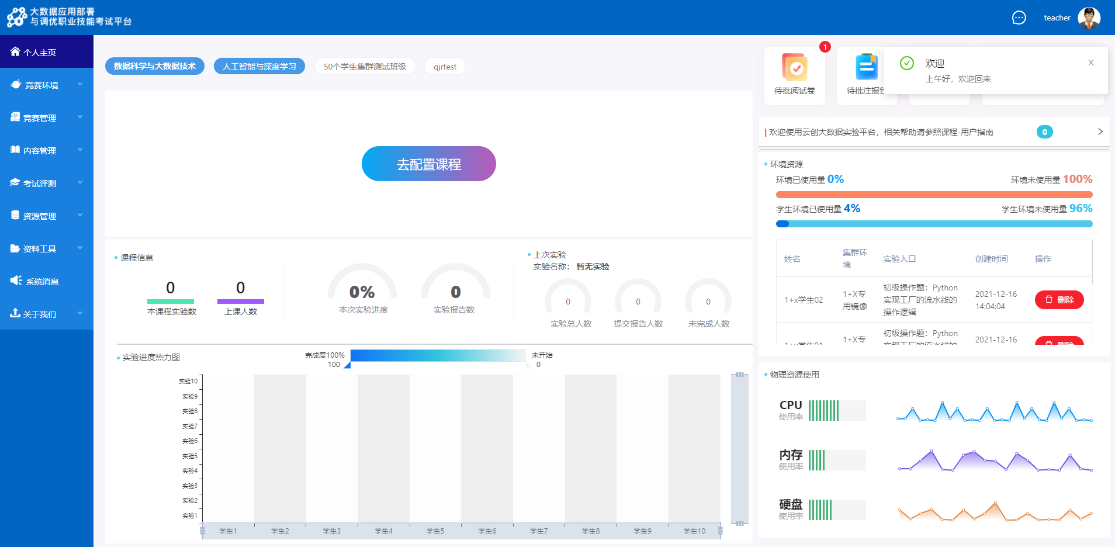Open 系统消息 in the sidebar
Viewport: 1115px width, 547px height.
[42, 281]
